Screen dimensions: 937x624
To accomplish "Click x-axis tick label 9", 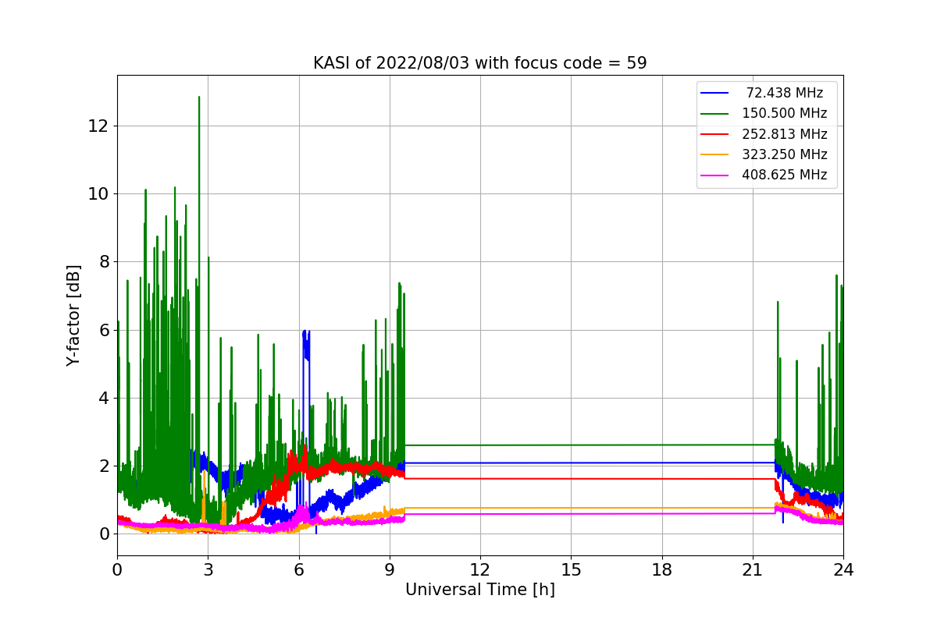I will point(390,569).
